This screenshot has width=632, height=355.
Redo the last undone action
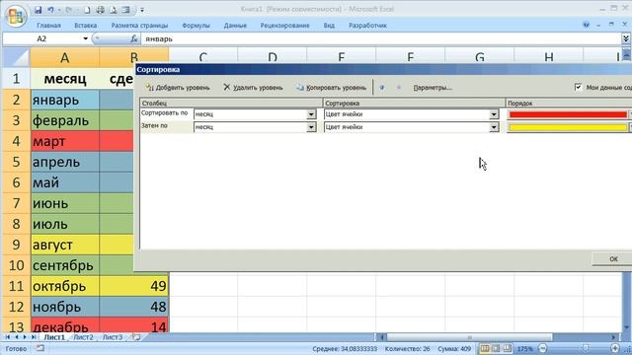coord(69,10)
